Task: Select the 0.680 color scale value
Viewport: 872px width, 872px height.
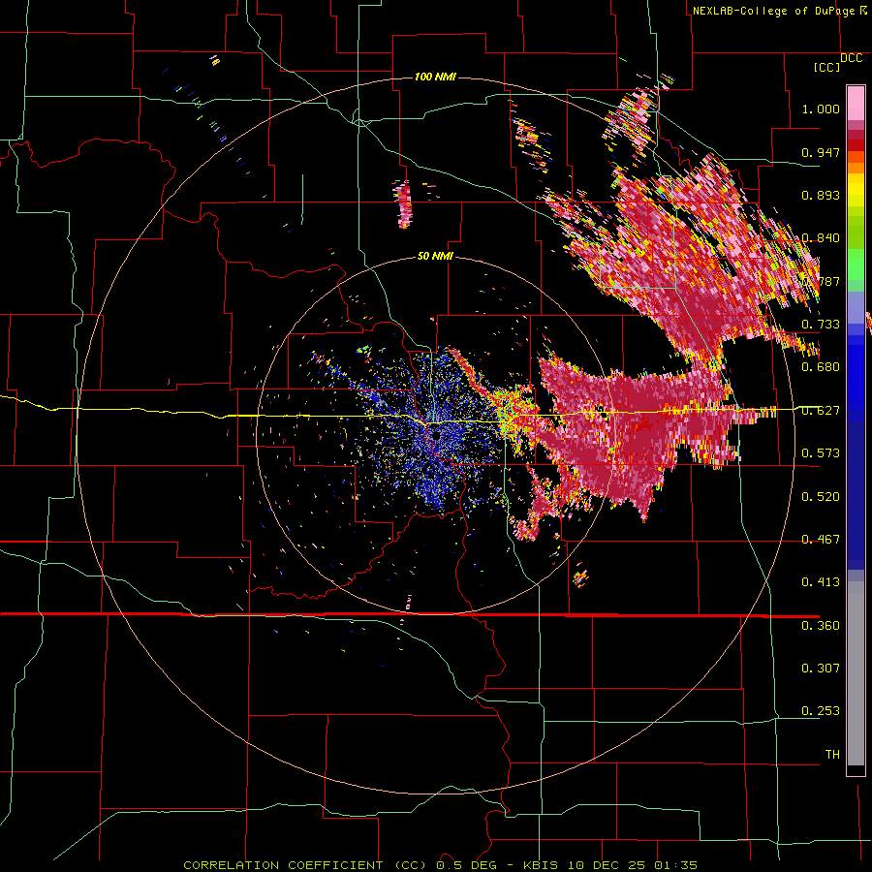Action: [821, 367]
